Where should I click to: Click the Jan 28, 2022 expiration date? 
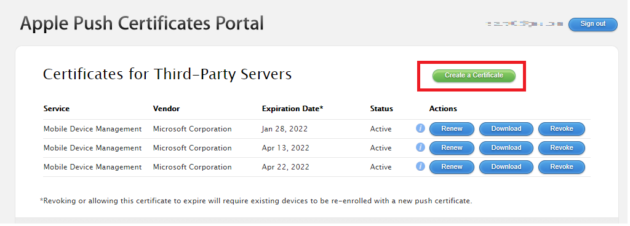coord(284,129)
